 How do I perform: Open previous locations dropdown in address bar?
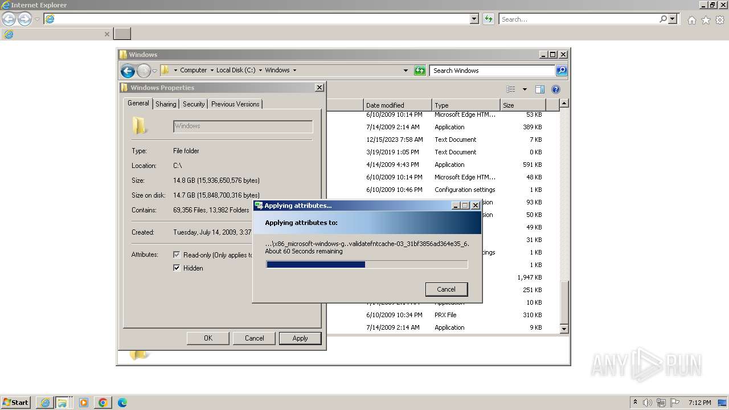click(406, 71)
